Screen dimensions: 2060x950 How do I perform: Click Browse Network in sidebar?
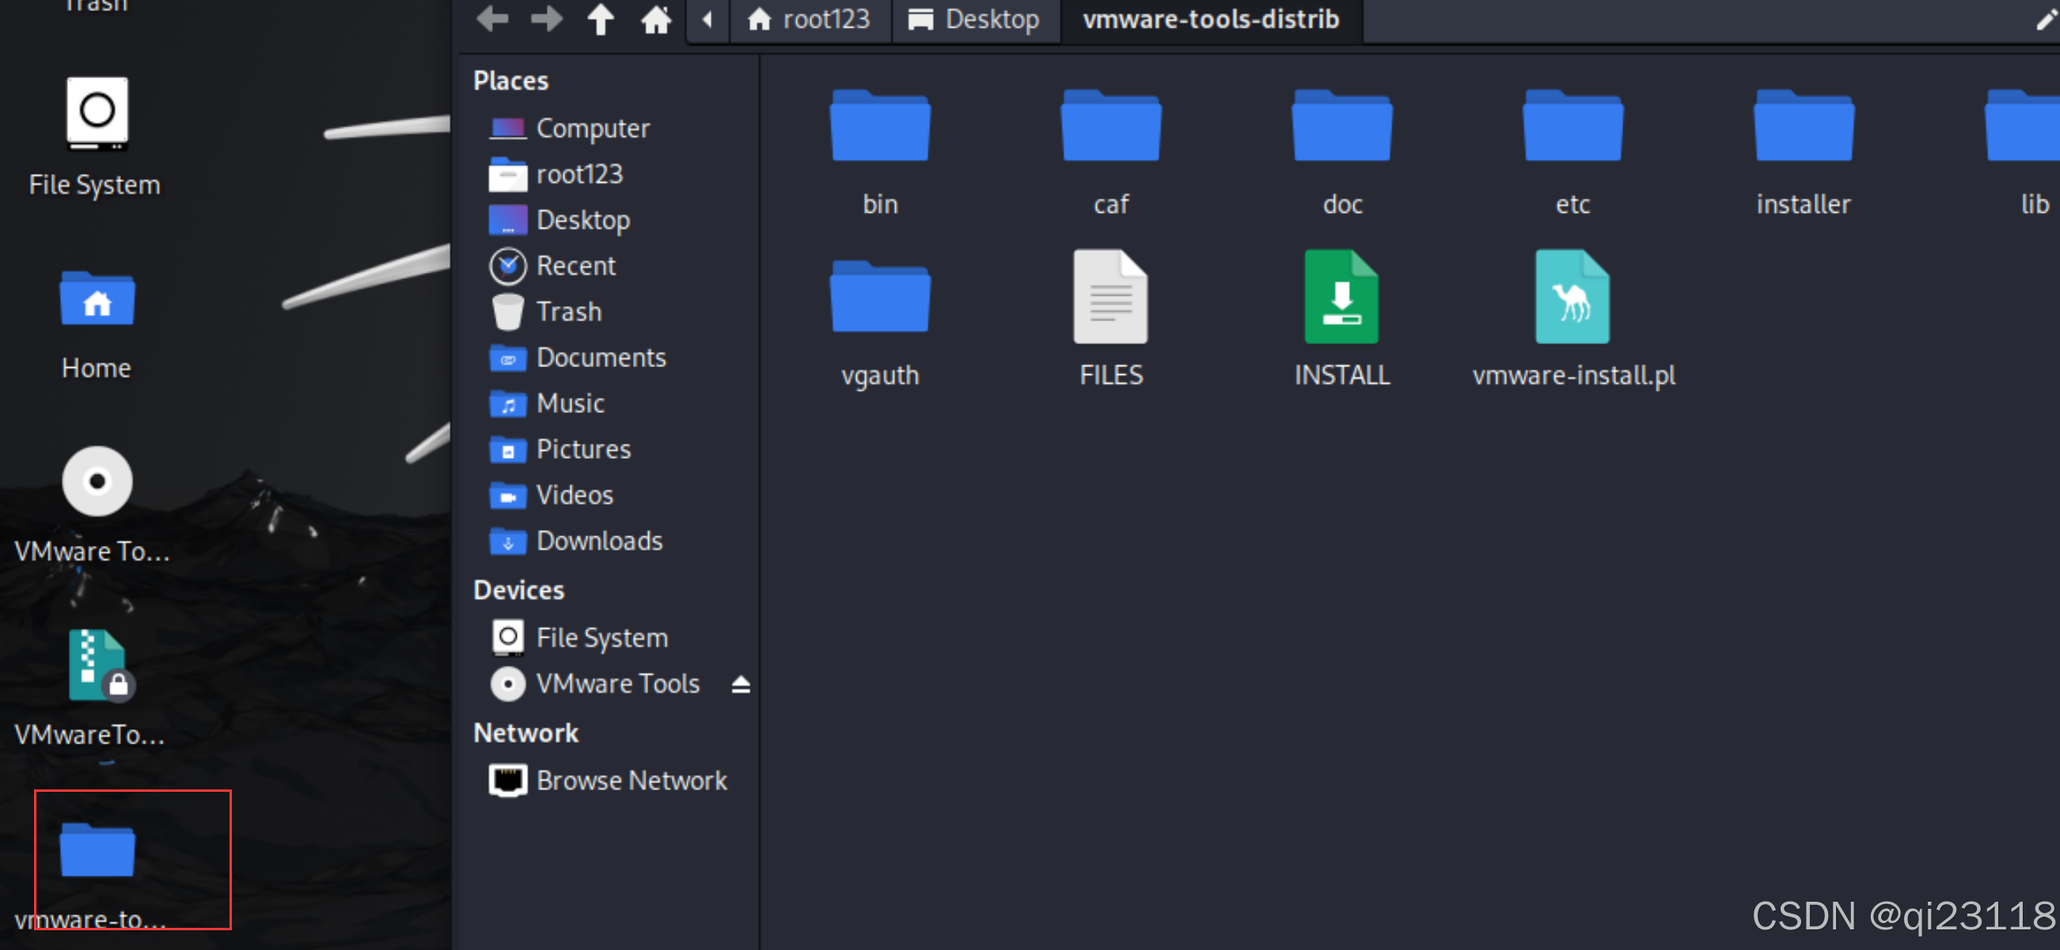pyautogui.click(x=631, y=780)
